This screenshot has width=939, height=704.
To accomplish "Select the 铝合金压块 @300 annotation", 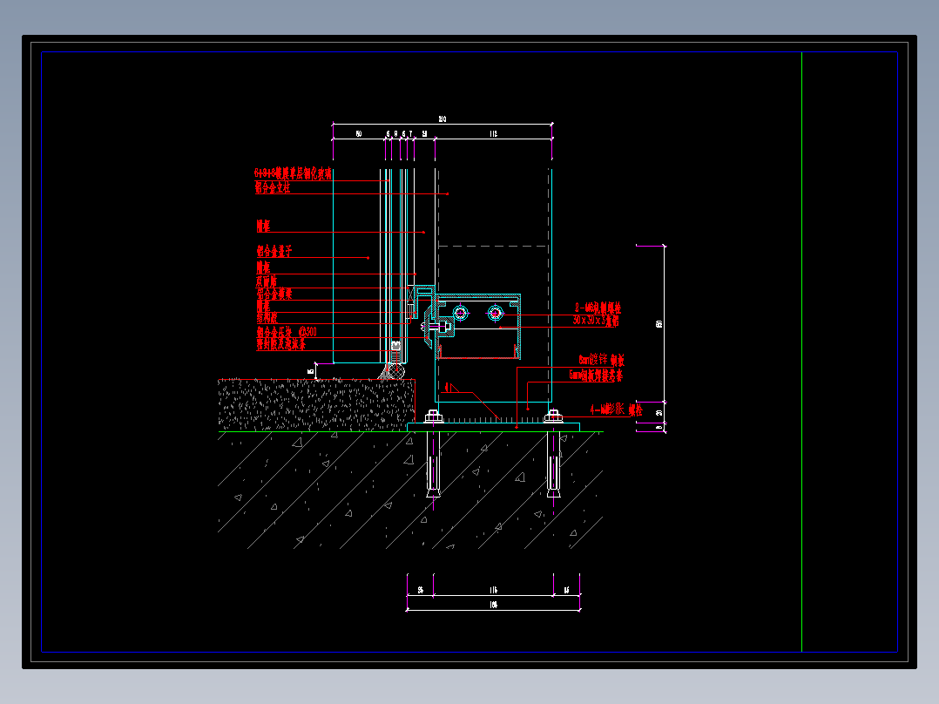I will tap(287, 331).
